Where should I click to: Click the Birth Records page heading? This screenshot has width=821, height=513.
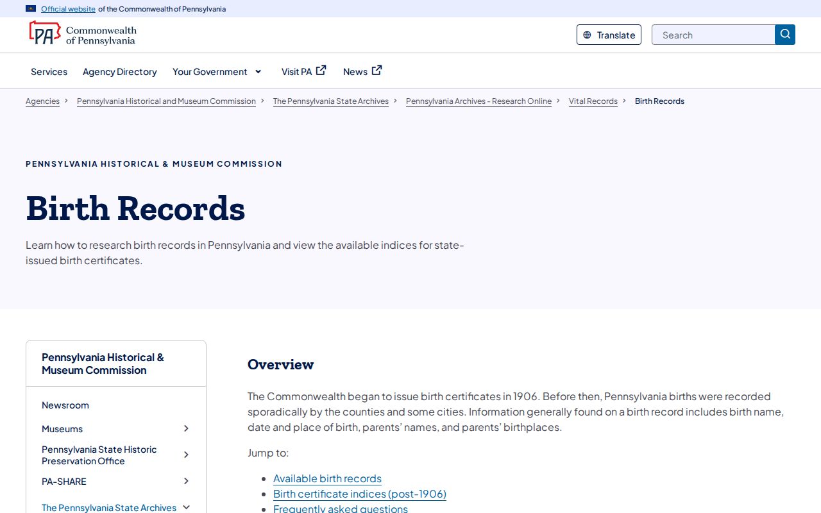click(x=135, y=208)
